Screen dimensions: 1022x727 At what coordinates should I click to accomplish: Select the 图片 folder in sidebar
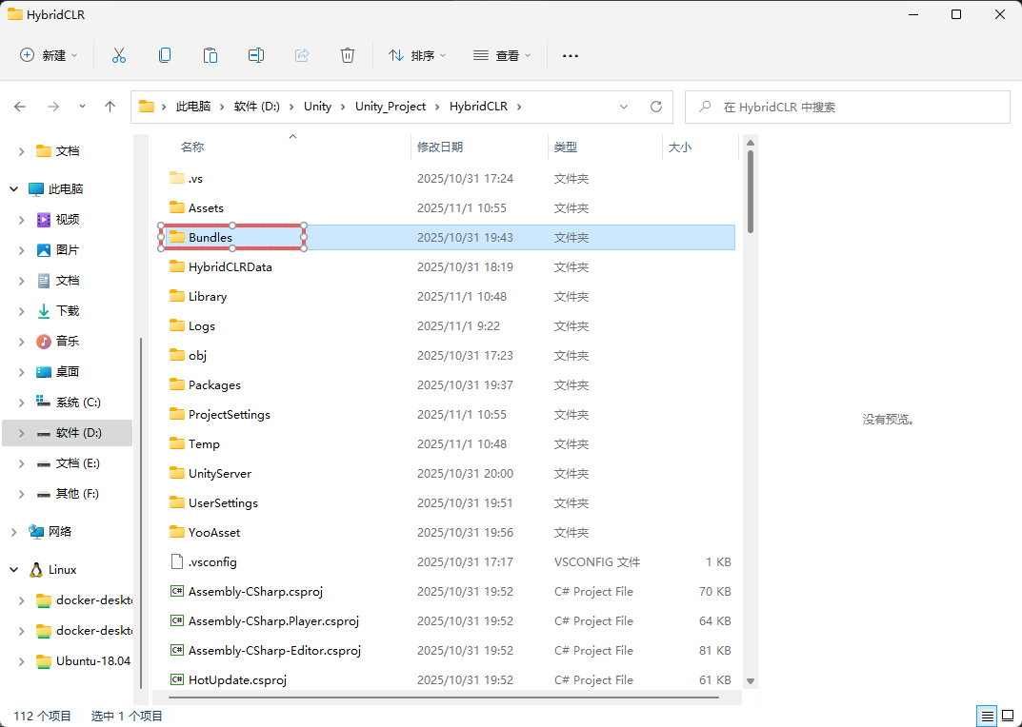pos(67,250)
